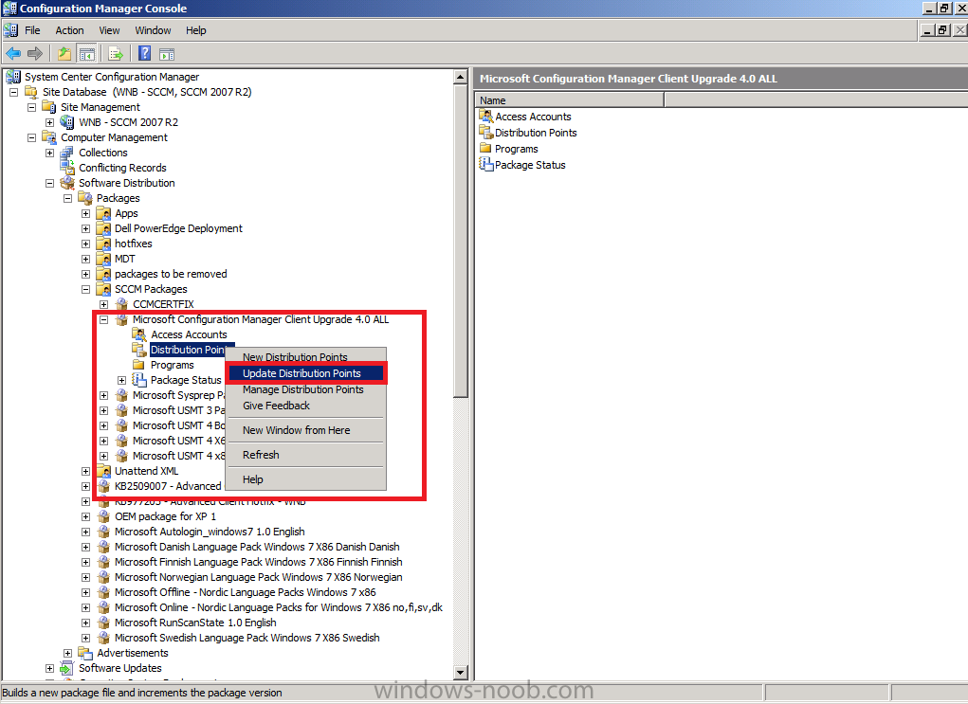
Task: Expand the Advertisements node
Action: pos(68,653)
